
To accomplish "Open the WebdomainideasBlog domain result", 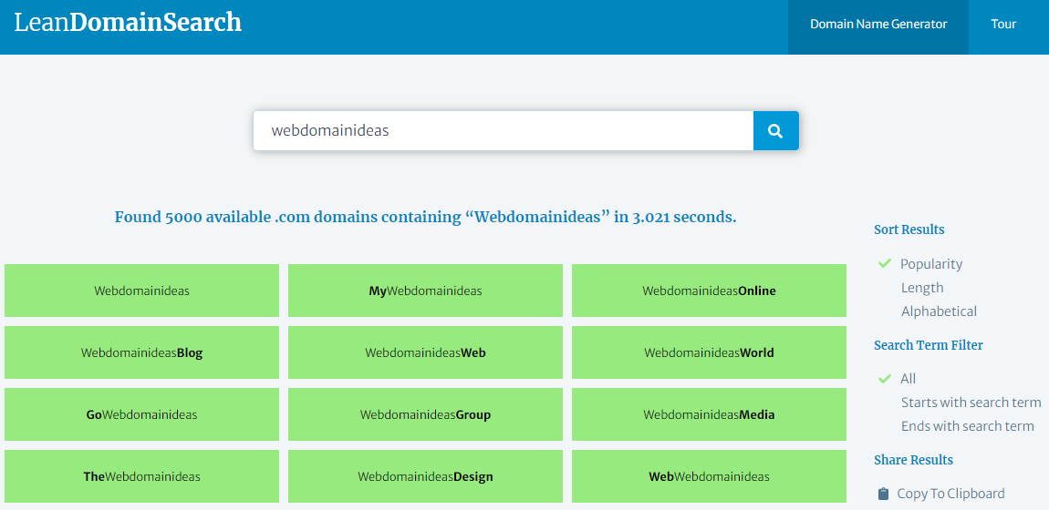I will click(141, 353).
